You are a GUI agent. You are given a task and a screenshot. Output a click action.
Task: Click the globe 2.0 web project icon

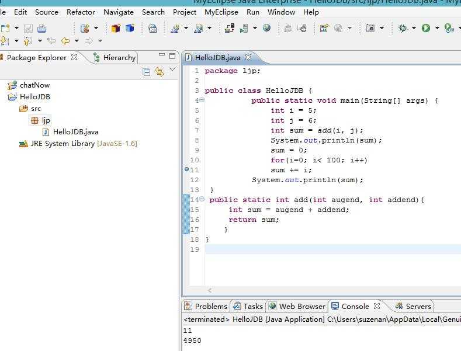click(x=152, y=28)
